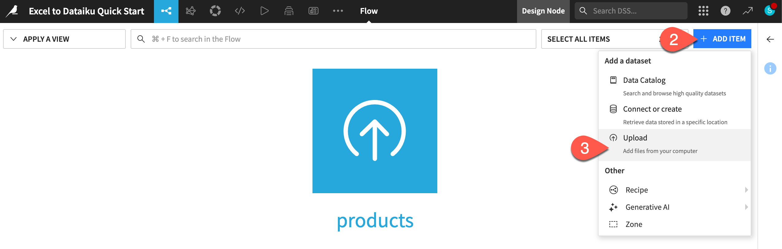782x249 pixels.
Task: Click the Excel to Dataiku Quick Start title
Action: click(x=86, y=11)
